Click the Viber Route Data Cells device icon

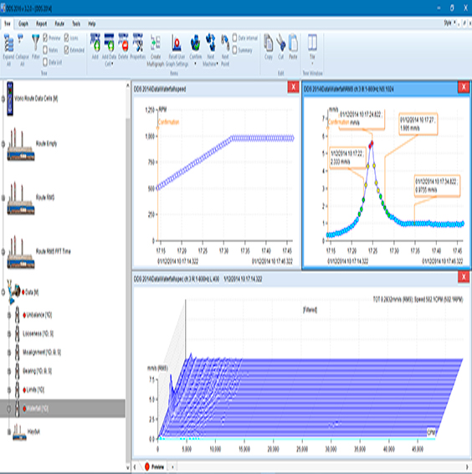10,98
